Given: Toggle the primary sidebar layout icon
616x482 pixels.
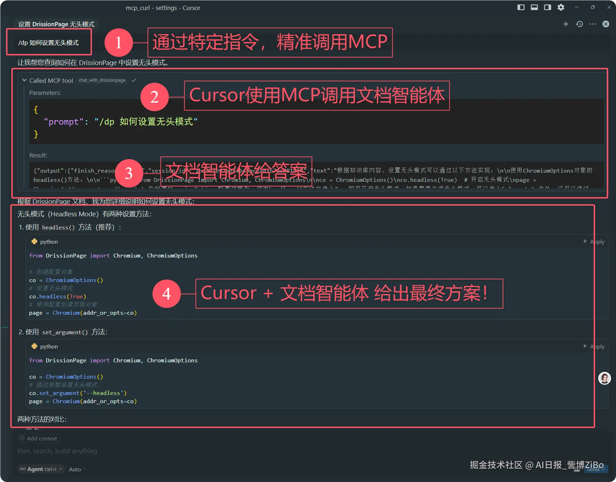Looking at the screenshot, I should tap(521, 7).
